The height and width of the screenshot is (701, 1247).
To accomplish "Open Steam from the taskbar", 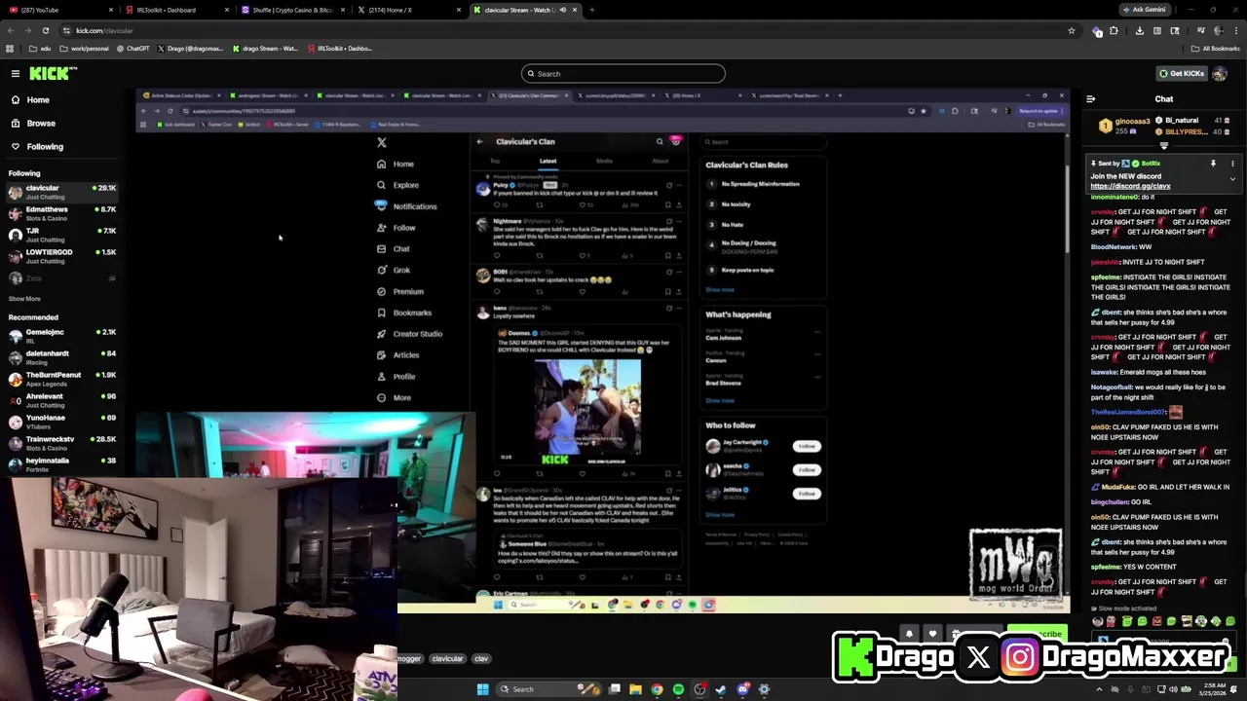I will click(x=721, y=689).
